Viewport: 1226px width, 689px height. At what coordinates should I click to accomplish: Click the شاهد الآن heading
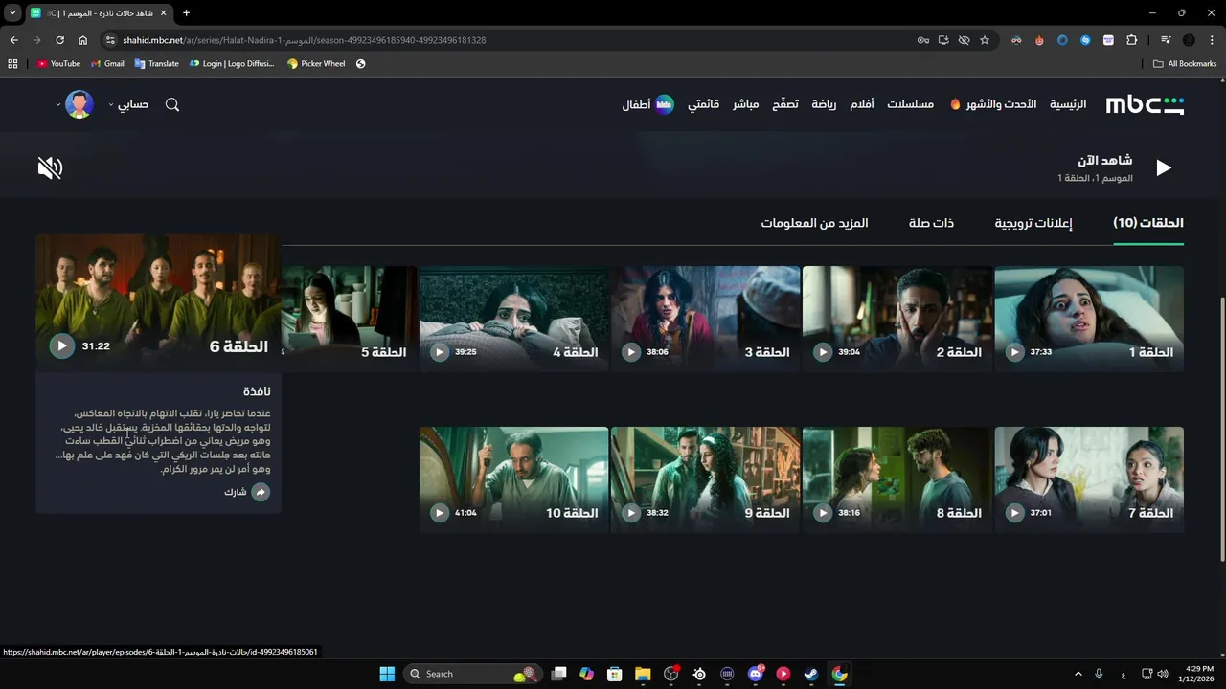tap(1104, 160)
